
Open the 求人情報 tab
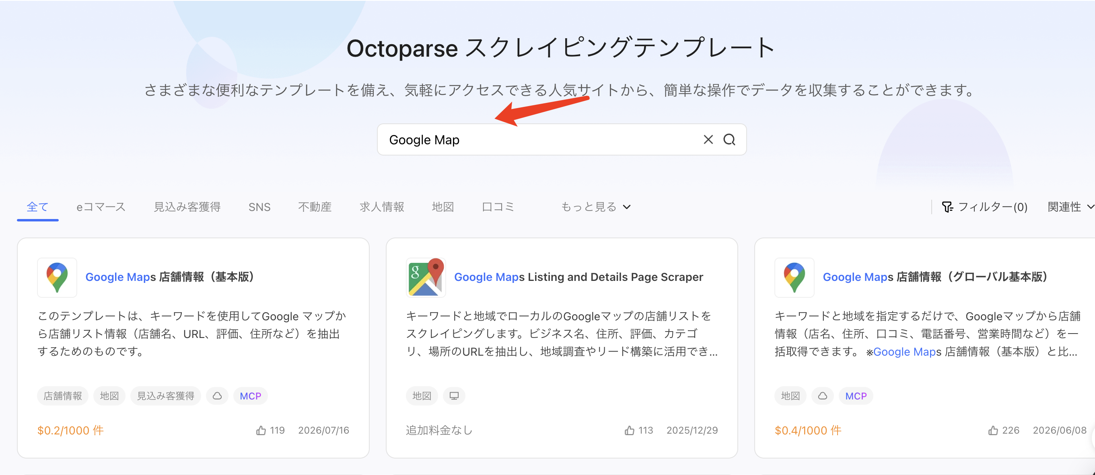coord(382,207)
